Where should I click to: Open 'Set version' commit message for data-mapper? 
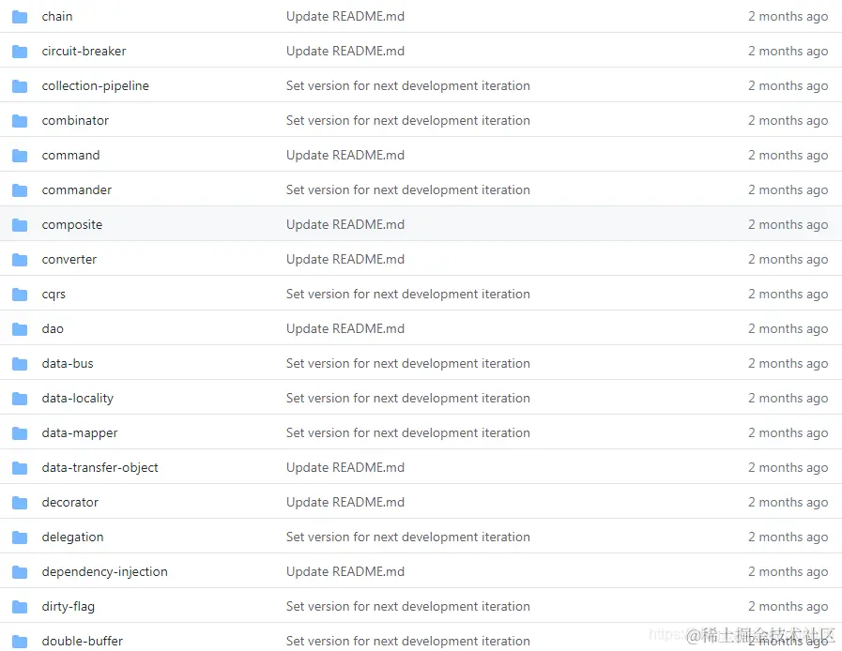click(x=408, y=433)
